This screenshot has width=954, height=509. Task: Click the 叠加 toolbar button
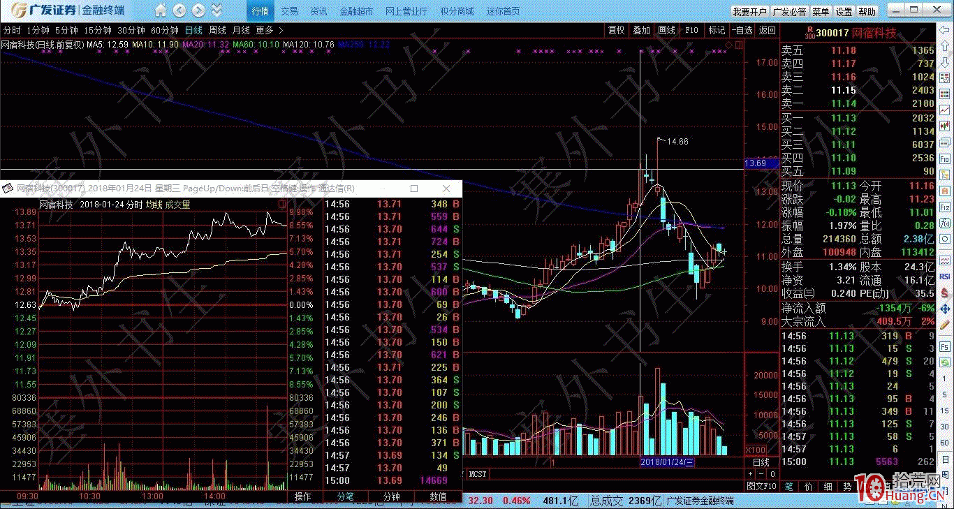pyautogui.click(x=641, y=30)
